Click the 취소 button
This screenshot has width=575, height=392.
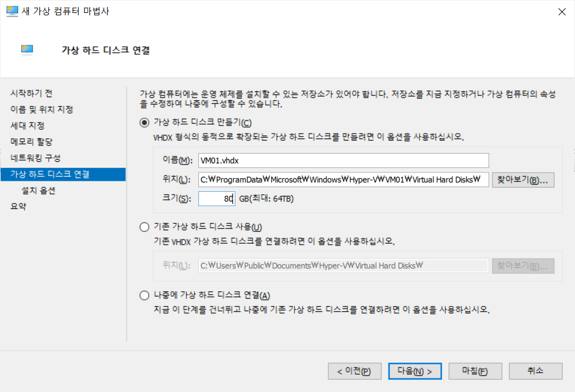536,371
